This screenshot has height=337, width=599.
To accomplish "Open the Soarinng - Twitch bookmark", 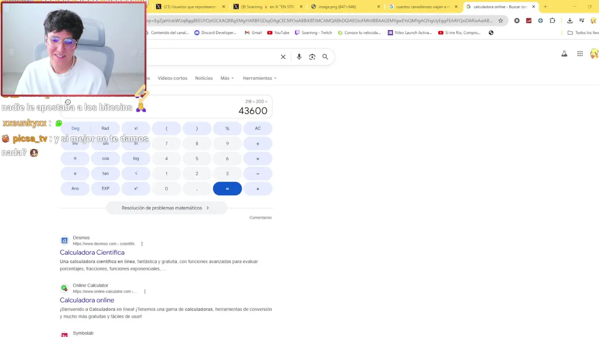I will 313,33.
